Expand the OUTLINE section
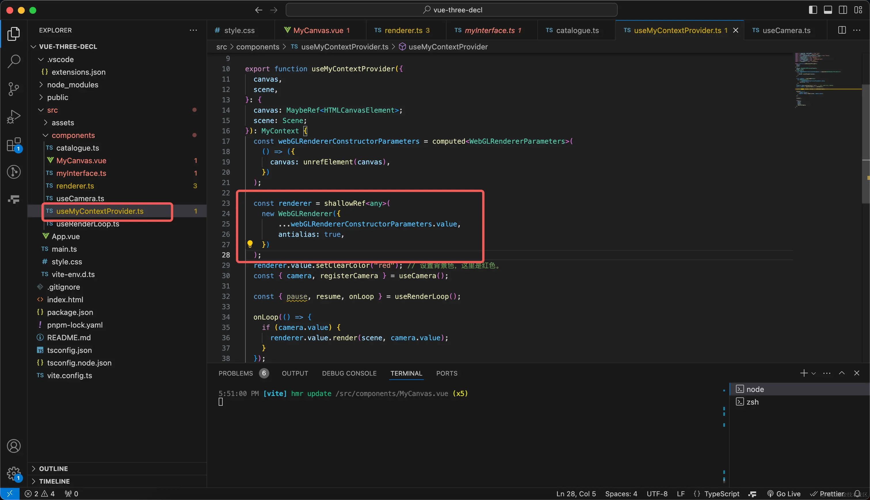Viewport: 870px width, 500px height. (53, 468)
